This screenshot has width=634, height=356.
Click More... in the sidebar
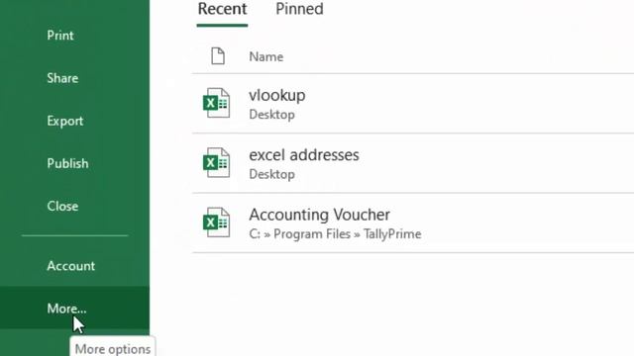66,309
